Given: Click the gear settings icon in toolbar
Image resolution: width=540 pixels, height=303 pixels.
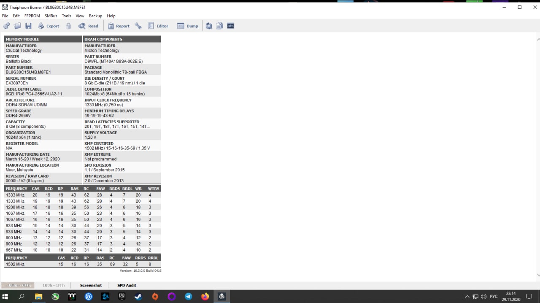Looking at the screenshot, I should tap(6, 26).
